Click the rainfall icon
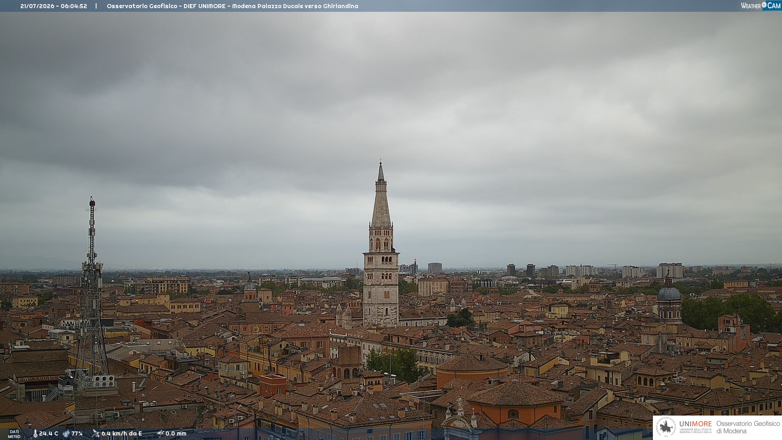The width and height of the screenshot is (782, 440). tap(160, 434)
